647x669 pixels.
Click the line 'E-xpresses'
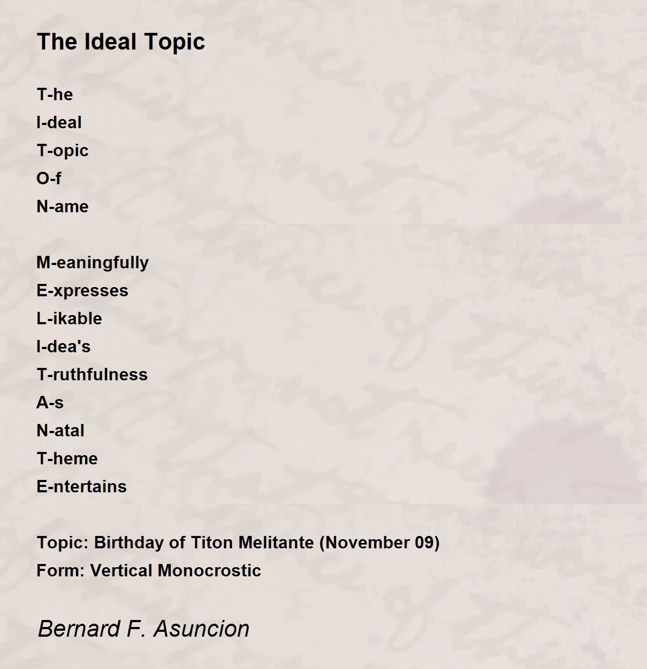[82, 291]
